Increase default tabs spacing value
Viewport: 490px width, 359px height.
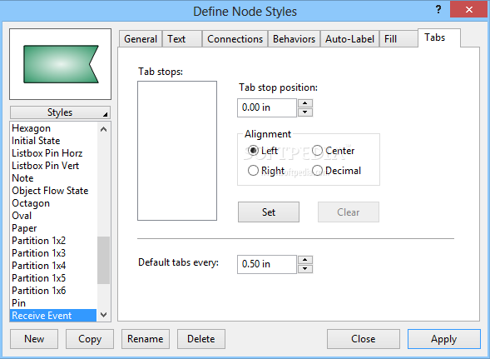click(x=305, y=260)
